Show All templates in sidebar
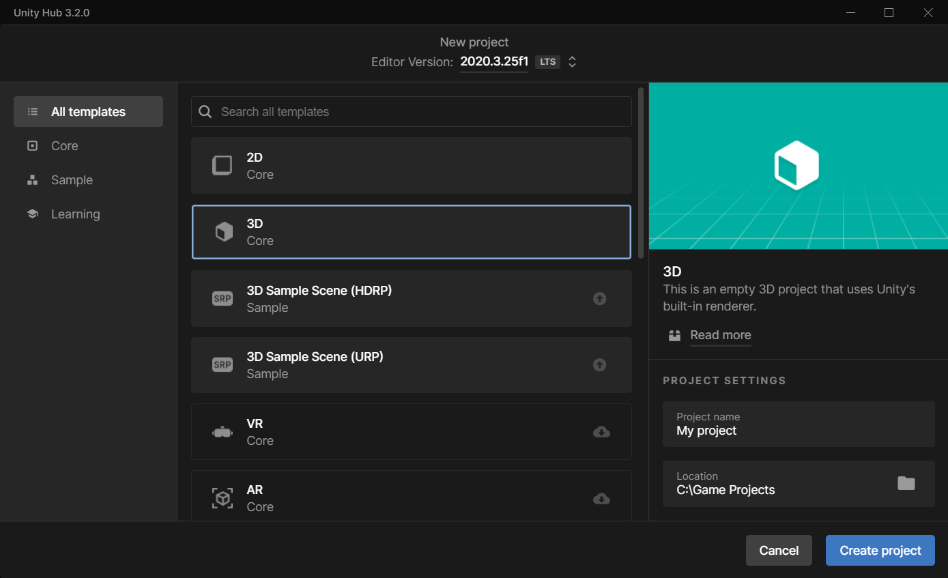The image size is (948, 578). click(x=88, y=112)
